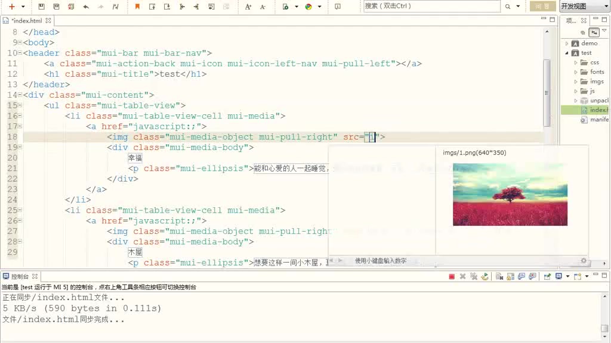Save the current index.html file
The height and width of the screenshot is (343, 611).
coord(41,7)
